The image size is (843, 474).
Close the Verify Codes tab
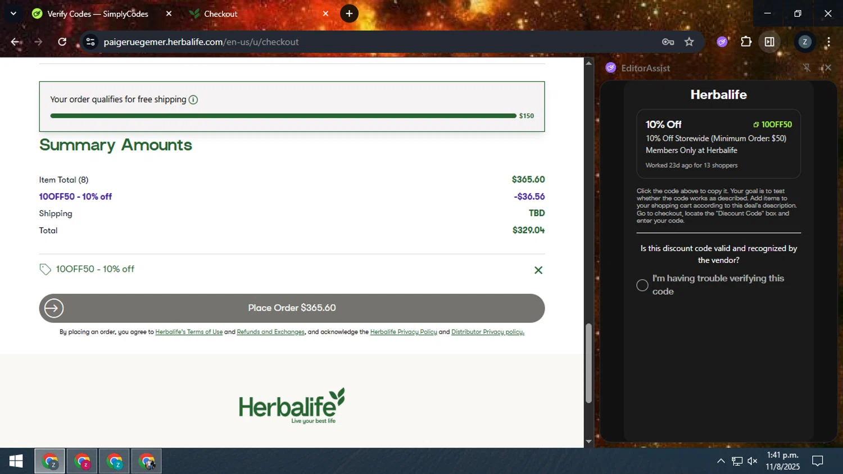pyautogui.click(x=169, y=14)
